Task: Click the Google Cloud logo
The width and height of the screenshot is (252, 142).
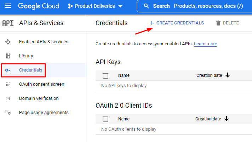Action: pos(39,6)
